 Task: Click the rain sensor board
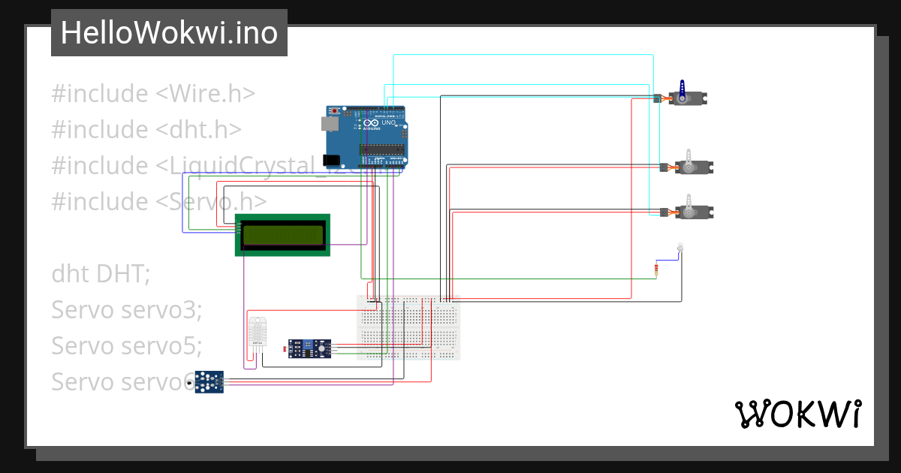pyautogui.click(x=208, y=381)
